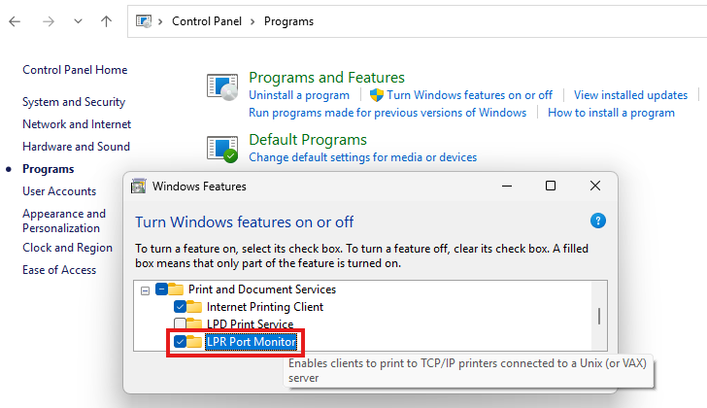Select Programs breadcrumb in address bar
The image size is (707, 408).
[x=288, y=21]
